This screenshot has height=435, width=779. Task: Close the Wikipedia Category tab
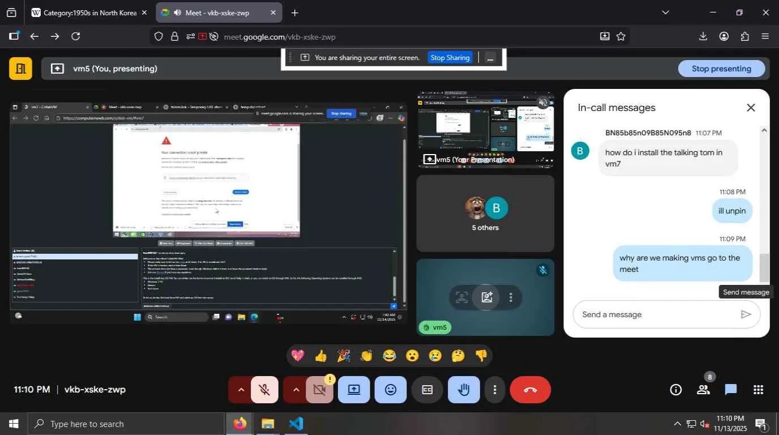(144, 12)
